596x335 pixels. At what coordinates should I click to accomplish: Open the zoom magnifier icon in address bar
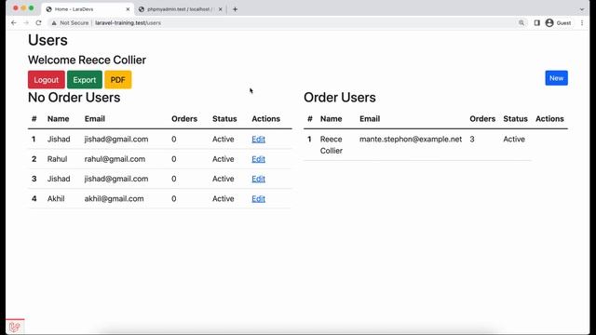[521, 22]
